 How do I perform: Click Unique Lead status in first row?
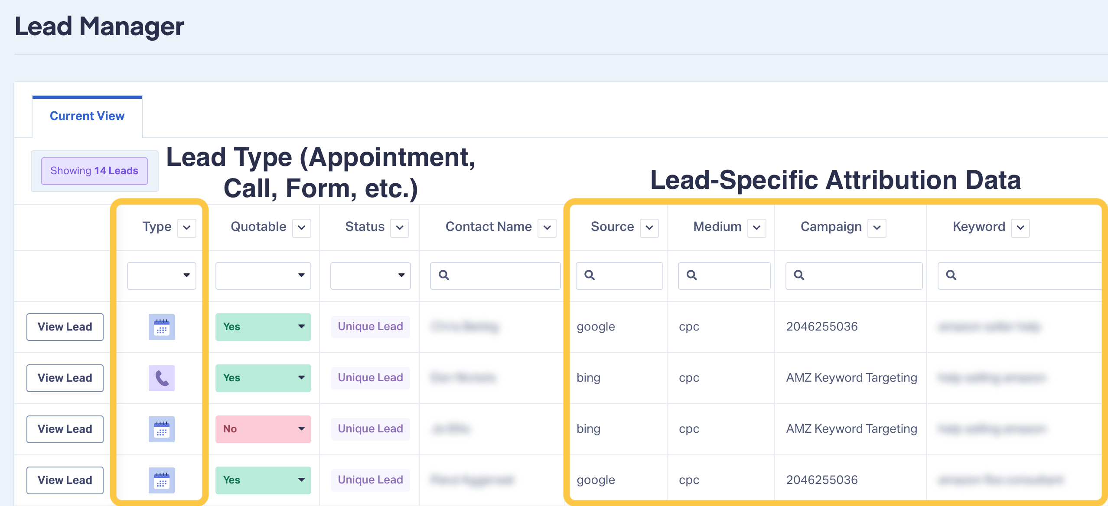(x=371, y=327)
